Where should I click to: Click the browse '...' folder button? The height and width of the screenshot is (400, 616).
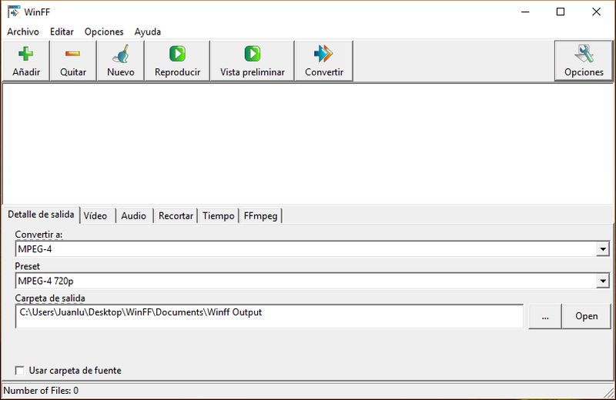tap(545, 316)
